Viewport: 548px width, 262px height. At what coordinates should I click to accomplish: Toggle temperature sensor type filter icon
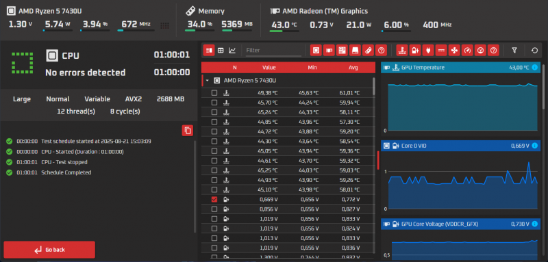pos(402,50)
